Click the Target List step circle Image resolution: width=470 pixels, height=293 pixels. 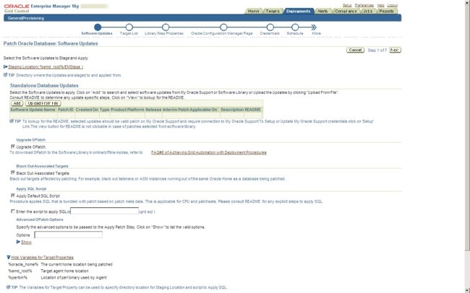pos(129,27)
